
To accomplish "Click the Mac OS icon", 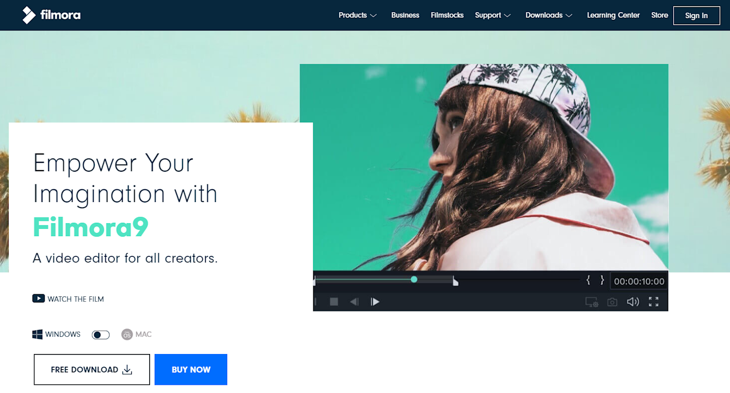I will tap(127, 334).
